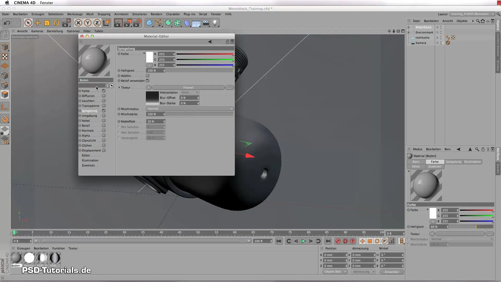Open Farbe color mode arrow in Material-Editor
This screenshot has height=282, width=501.
144,54
